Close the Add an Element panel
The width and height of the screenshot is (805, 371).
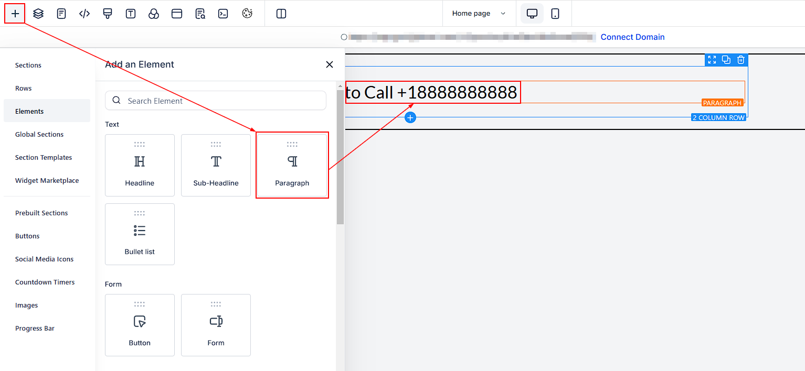[330, 64]
